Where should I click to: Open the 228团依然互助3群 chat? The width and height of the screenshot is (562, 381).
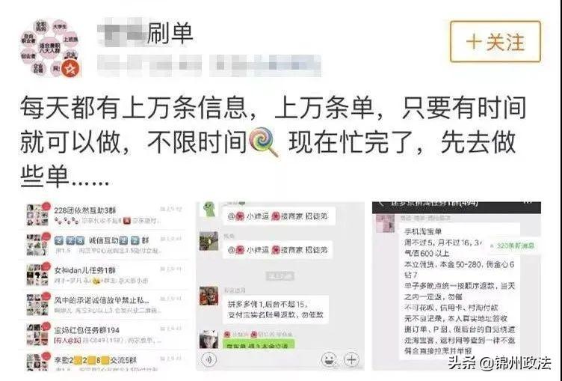point(104,214)
